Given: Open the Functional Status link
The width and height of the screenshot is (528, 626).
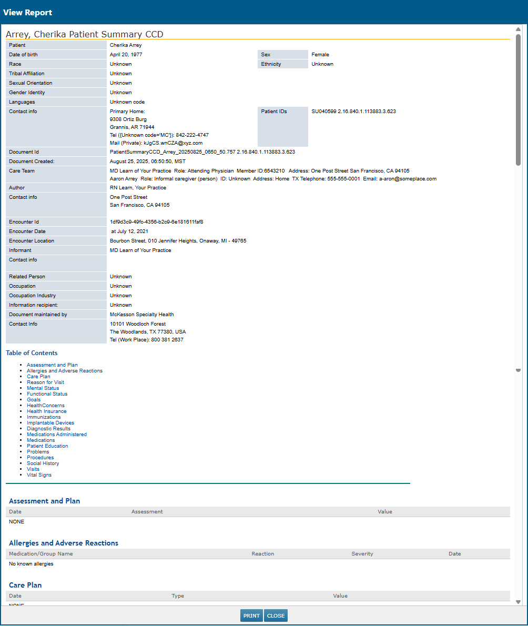Looking at the screenshot, I should pyautogui.click(x=47, y=393).
